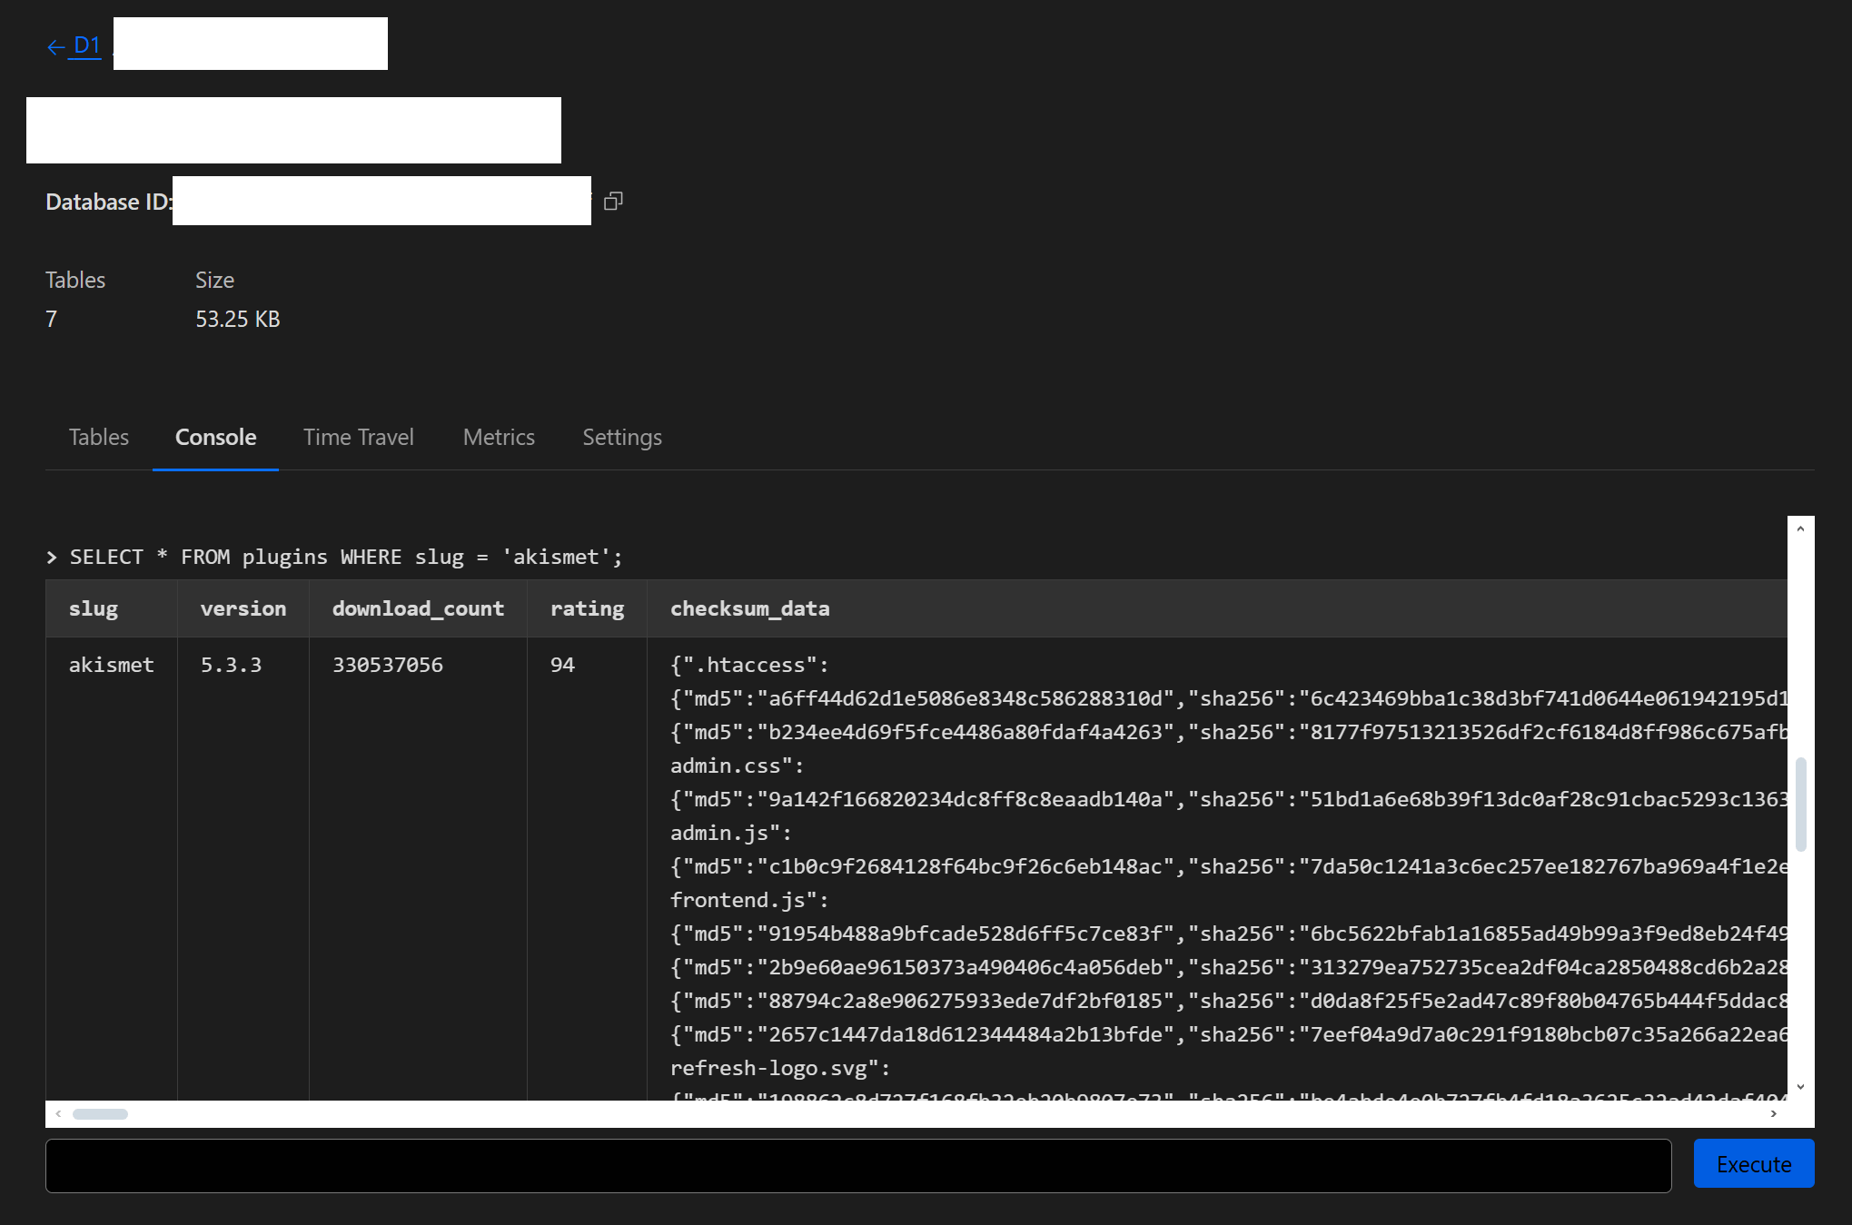This screenshot has width=1852, height=1225.
Task: Click the md5 88794c2a8e90 checksum row
Action: pyautogui.click(x=1229, y=1001)
